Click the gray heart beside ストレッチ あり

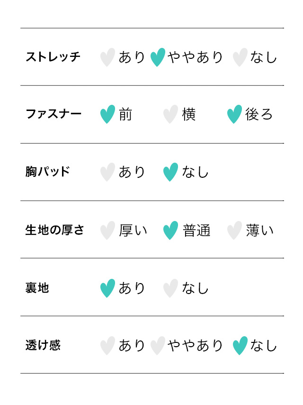(107, 57)
